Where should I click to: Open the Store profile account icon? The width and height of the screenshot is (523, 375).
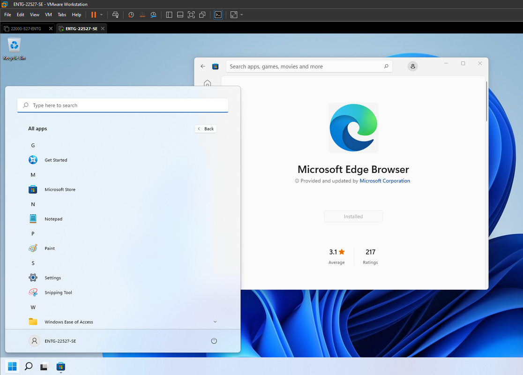pyautogui.click(x=412, y=66)
